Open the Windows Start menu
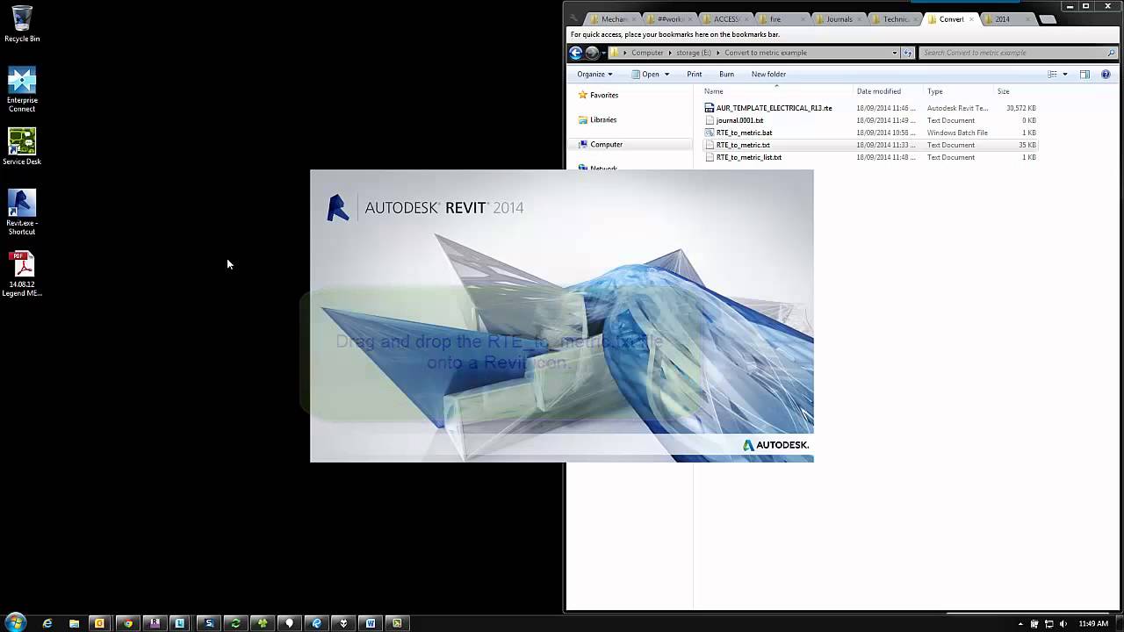The image size is (1124, 632). 15,622
